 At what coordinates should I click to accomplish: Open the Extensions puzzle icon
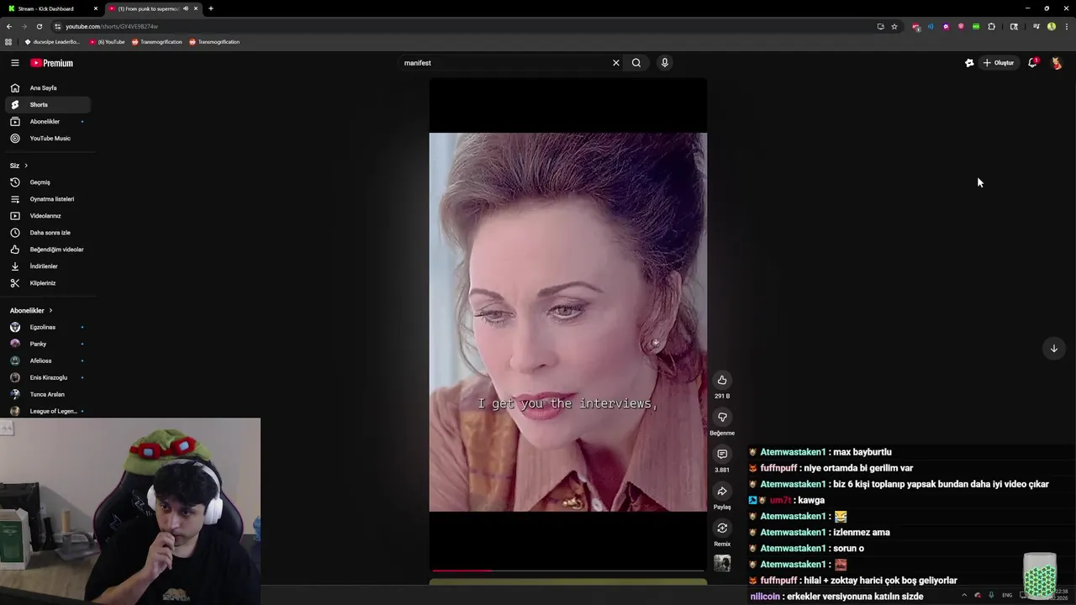[x=991, y=26]
